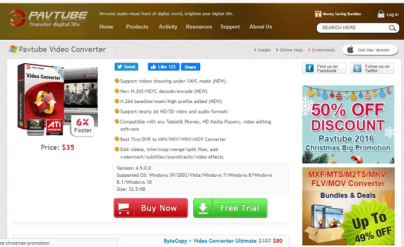Open the Products menu
The width and height of the screenshot is (404, 247).
click(137, 27)
